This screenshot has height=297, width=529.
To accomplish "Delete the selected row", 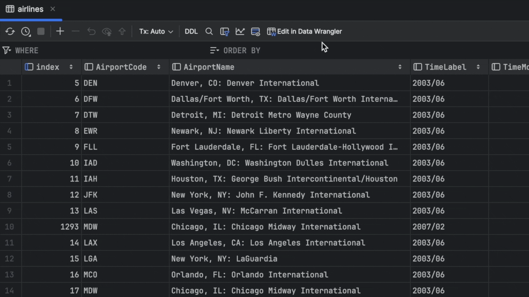I will [75, 31].
